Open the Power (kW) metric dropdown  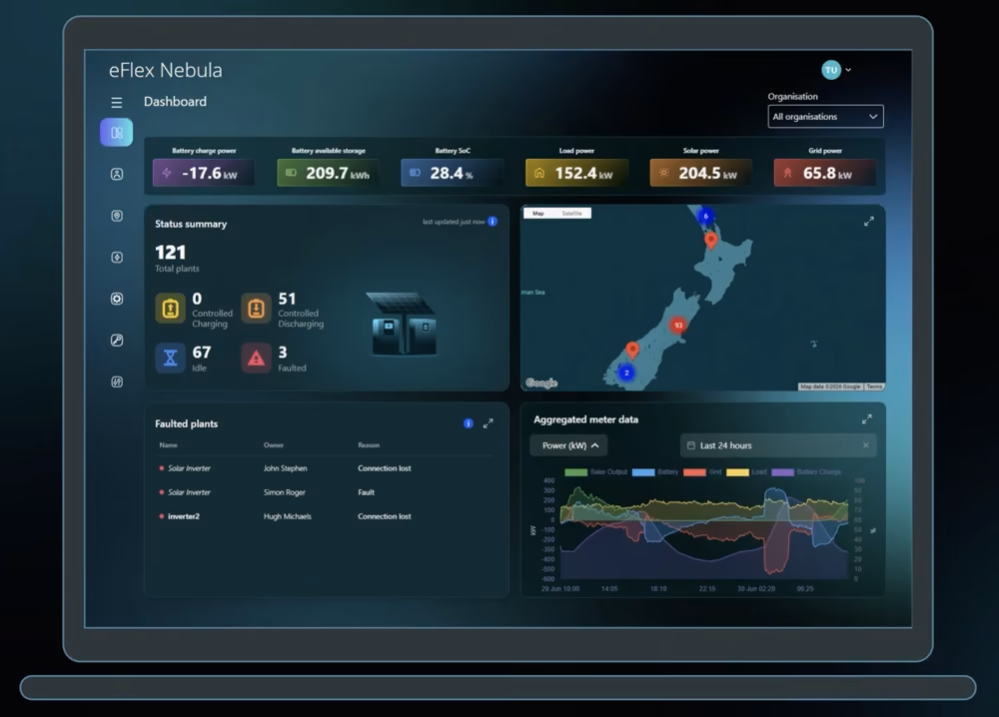569,445
